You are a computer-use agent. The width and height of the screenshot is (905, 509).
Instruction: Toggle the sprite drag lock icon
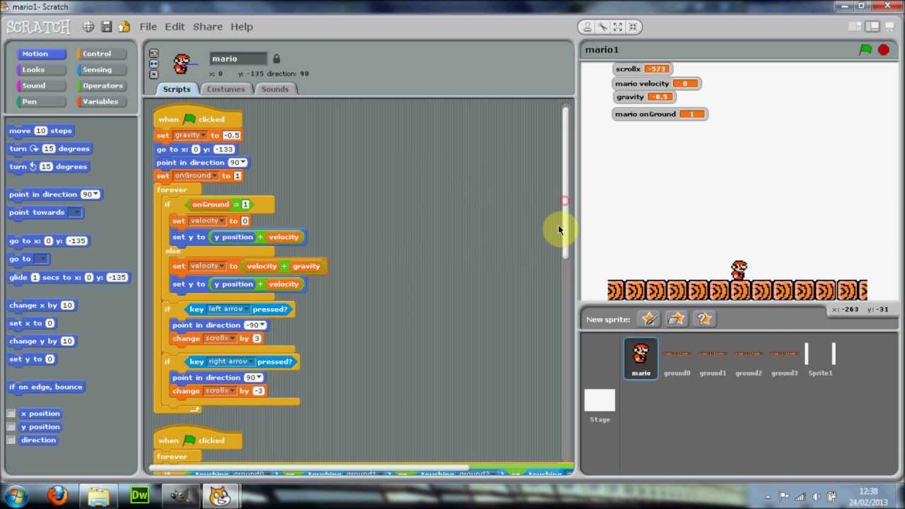276,59
